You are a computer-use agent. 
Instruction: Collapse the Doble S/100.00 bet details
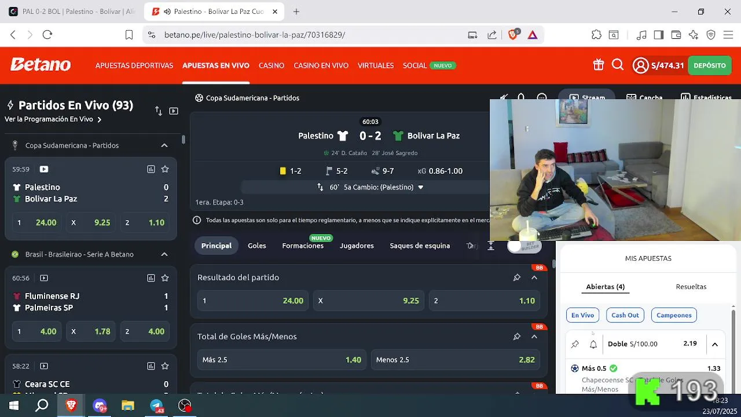(x=715, y=344)
